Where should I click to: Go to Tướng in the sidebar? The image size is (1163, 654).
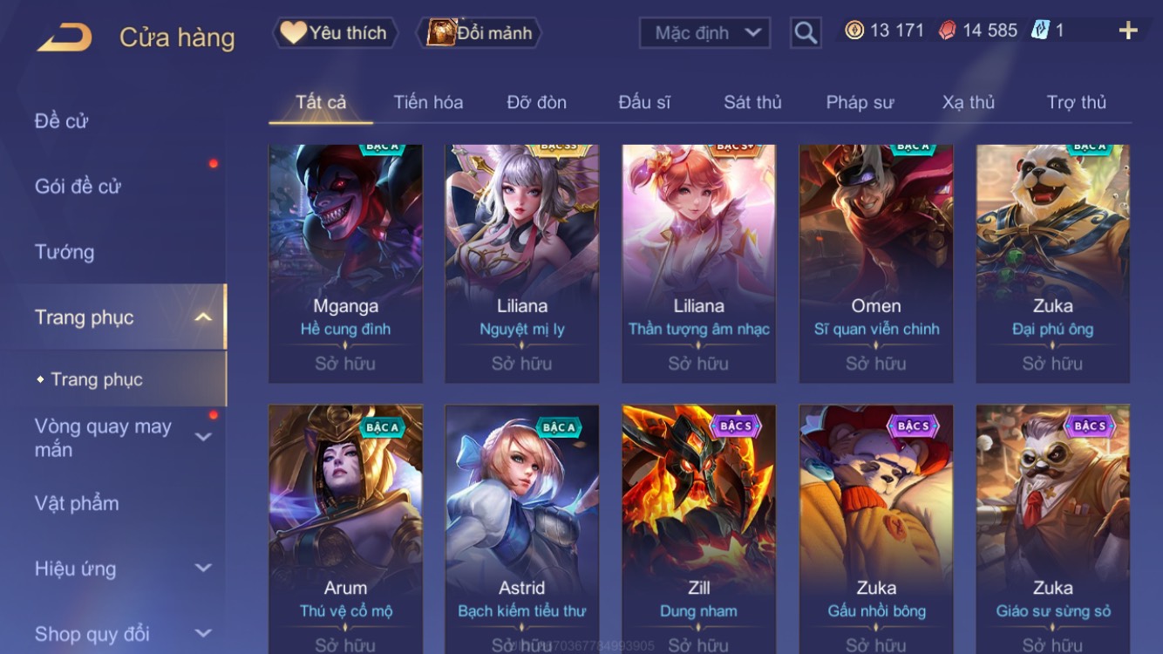(65, 252)
